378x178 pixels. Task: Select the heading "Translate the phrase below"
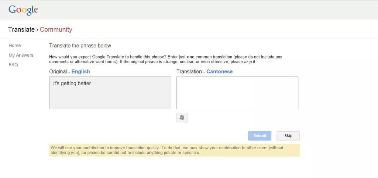click(80, 46)
